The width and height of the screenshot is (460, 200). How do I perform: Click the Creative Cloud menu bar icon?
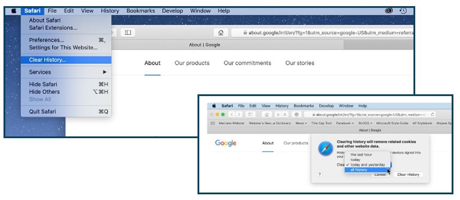coord(389,11)
